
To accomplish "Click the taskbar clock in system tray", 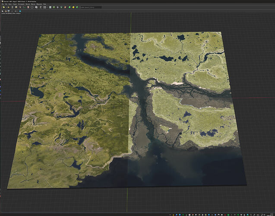I will [x=272, y=215].
